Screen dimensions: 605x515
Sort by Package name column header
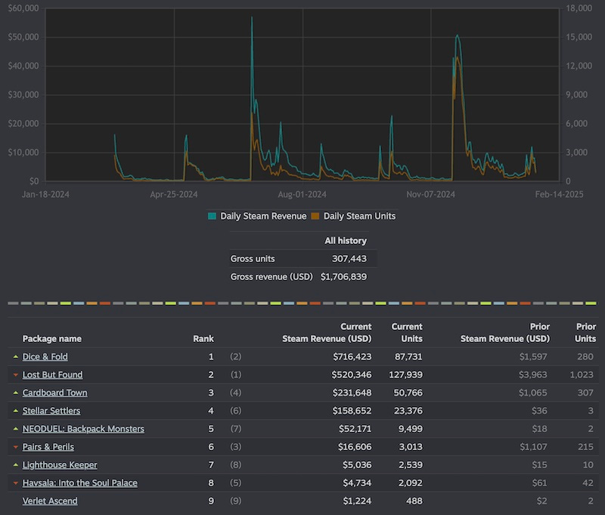(51, 338)
